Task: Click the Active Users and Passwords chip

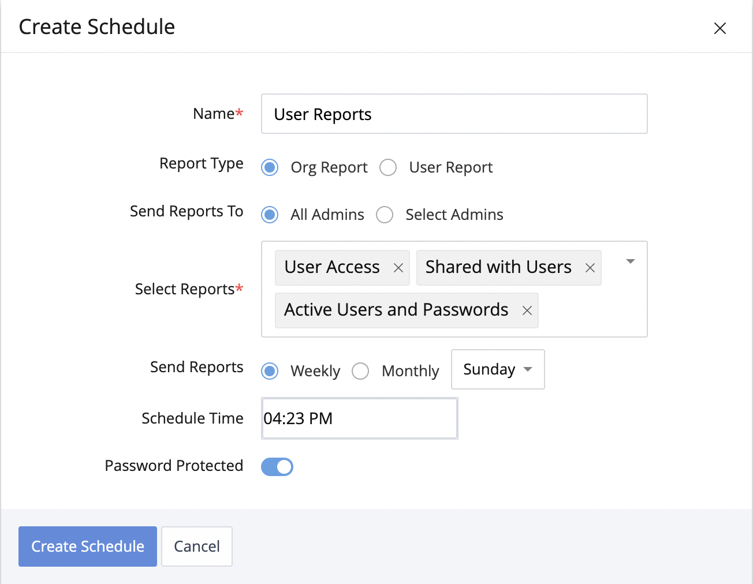Action: pos(396,310)
